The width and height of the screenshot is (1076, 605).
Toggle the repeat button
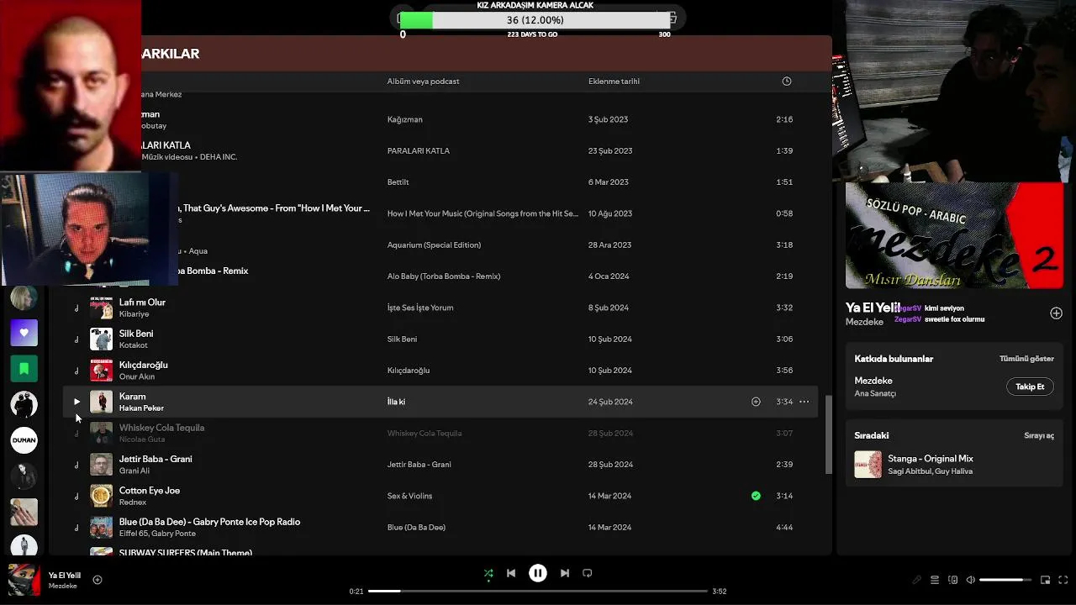coord(588,573)
